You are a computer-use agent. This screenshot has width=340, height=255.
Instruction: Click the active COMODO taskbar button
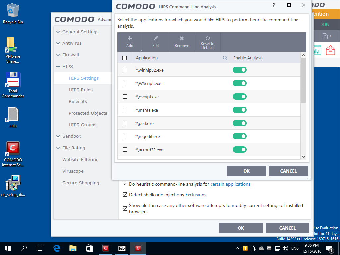[138, 248]
